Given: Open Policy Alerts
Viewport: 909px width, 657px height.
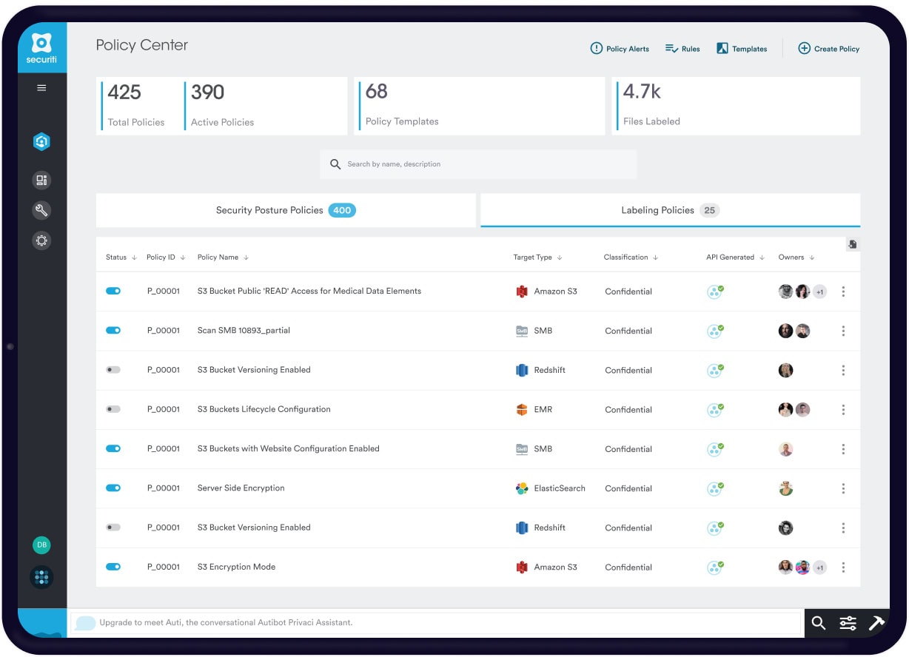Looking at the screenshot, I should point(620,49).
